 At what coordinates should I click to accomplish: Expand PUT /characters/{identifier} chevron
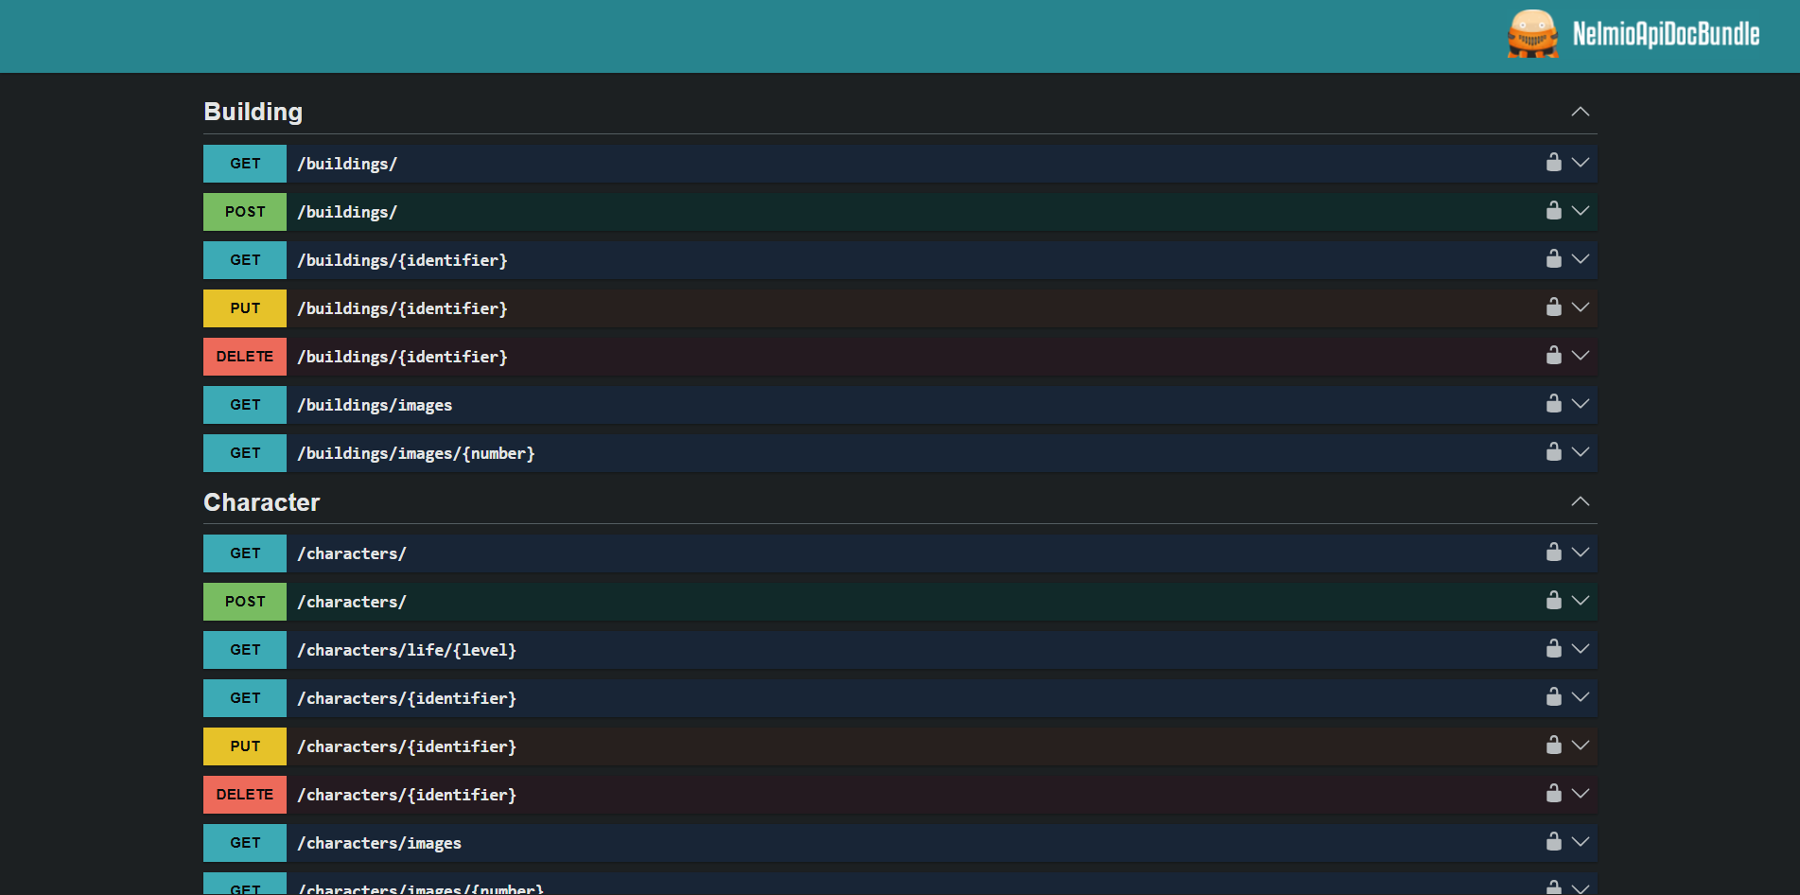(x=1580, y=746)
